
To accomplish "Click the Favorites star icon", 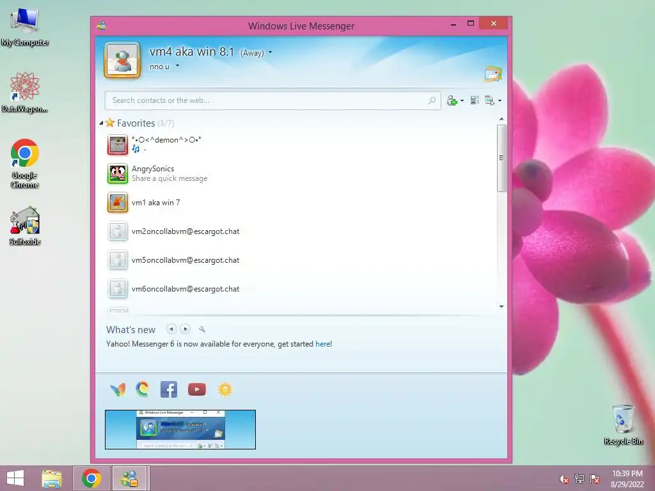I will (x=110, y=123).
